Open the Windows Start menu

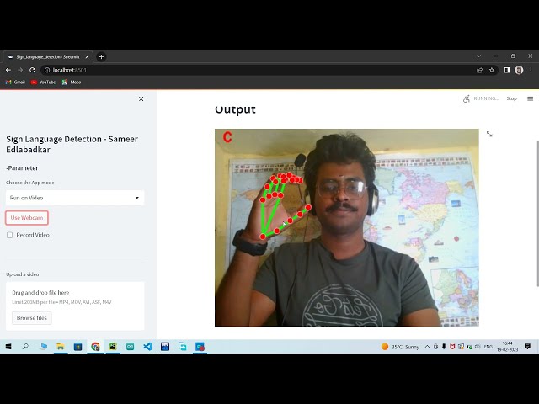pos(8,347)
